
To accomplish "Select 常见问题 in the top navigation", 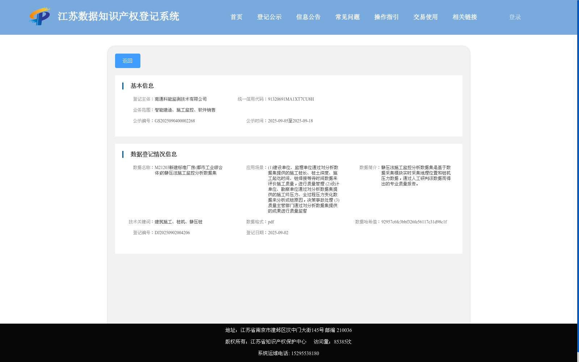I will click(347, 17).
